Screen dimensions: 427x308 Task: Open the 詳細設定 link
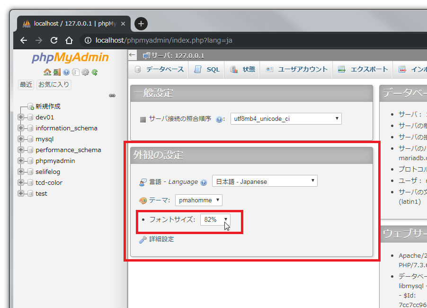161,239
